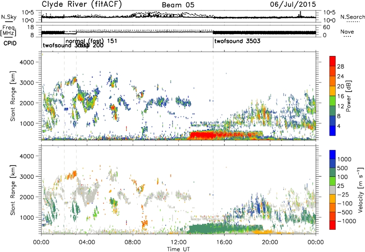Screen dimensions: 365x252
Task: Click the "-25" tick on Velocity color bar
Action: pyautogui.click(x=343, y=195)
